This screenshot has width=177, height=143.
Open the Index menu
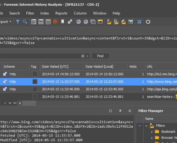tap(45, 13)
